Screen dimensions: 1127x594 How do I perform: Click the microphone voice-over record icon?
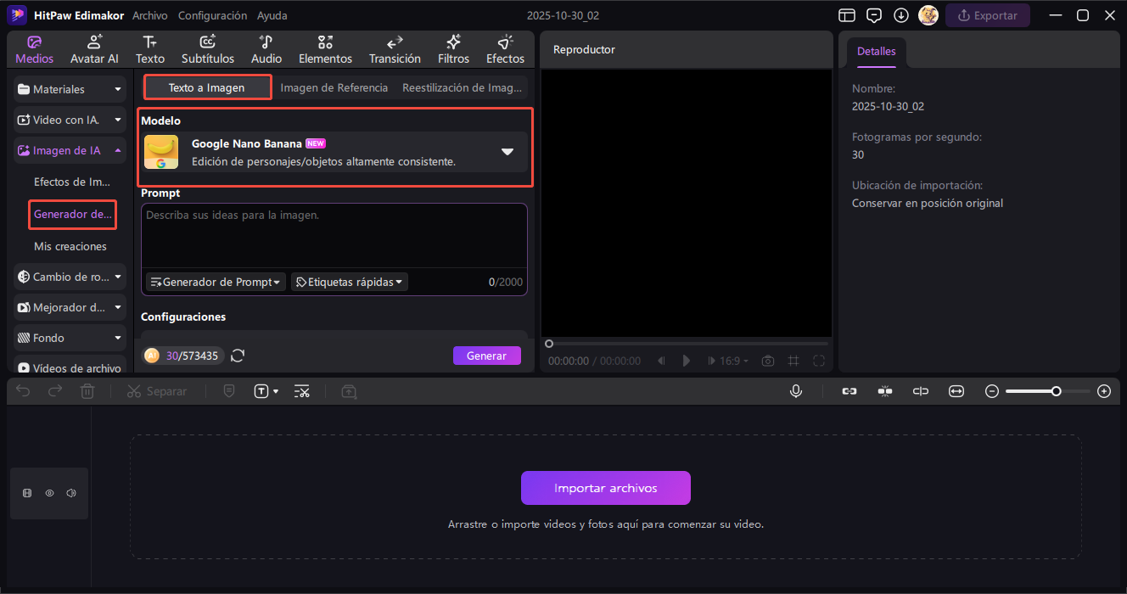tap(796, 391)
